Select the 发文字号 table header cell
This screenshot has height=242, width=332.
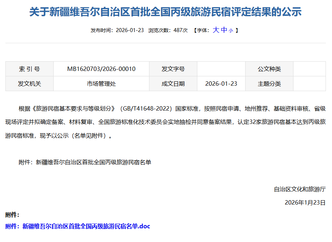(173, 69)
